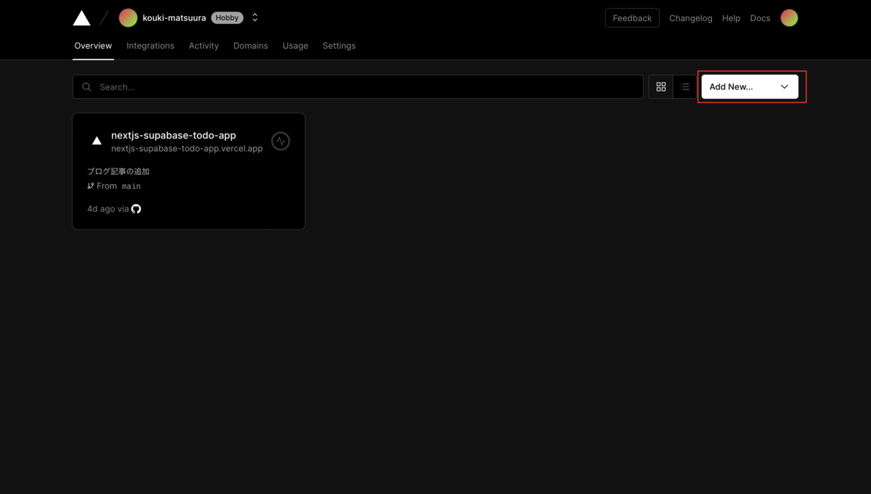Viewport: 871px width, 494px height.
Task: Switch to the Integrations tab
Action: [150, 46]
